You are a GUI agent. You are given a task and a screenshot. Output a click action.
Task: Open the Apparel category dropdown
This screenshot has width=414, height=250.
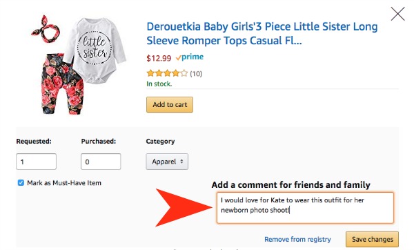[x=167, y=162]
